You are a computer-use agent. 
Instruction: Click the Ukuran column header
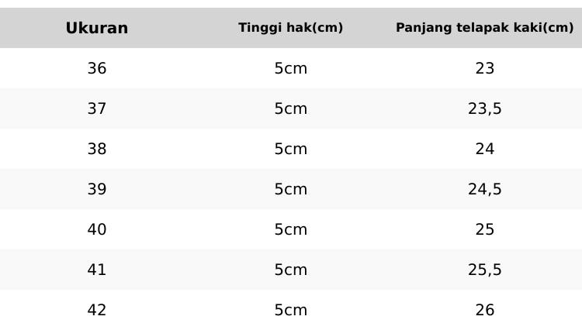click(97, 29)
